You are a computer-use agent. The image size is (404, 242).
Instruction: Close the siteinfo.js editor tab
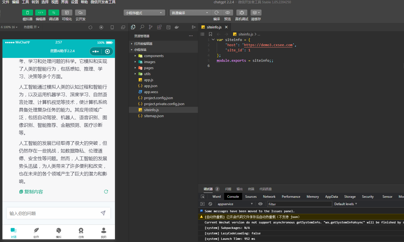coord(226,27)
